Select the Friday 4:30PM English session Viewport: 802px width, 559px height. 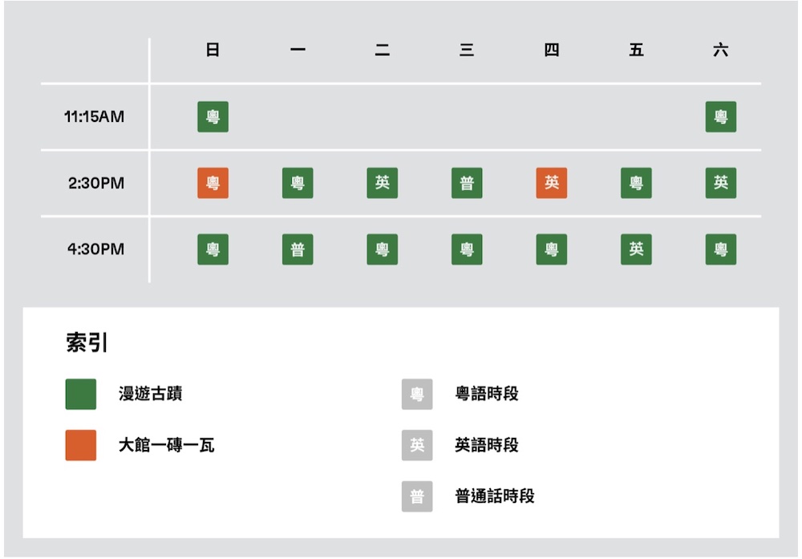point(636,249)
